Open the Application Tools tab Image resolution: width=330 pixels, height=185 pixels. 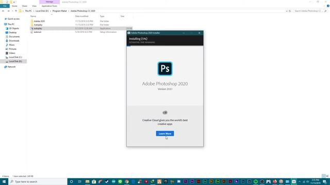(49, 6)
